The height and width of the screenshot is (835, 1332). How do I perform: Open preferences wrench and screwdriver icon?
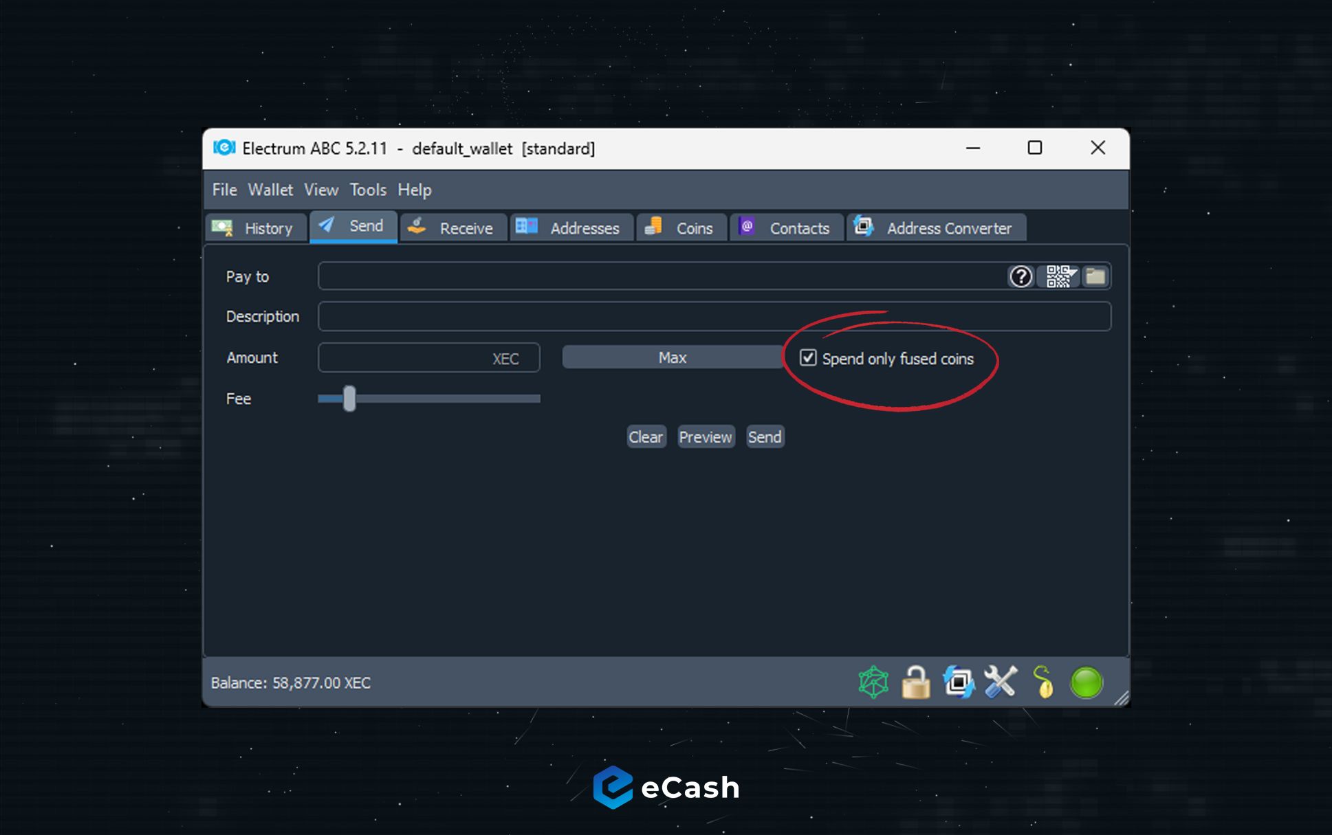pos(1001,682)
